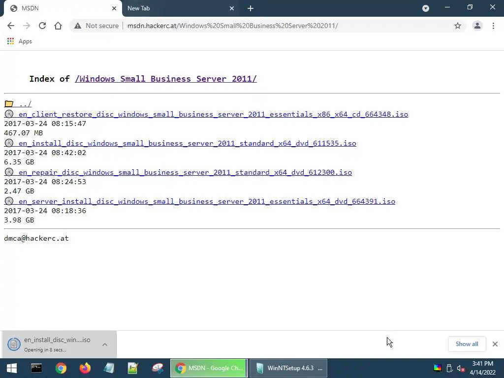The width and height of the screenshot is (504, 378).
Task: Reload the current page
Action: (42, 26)
